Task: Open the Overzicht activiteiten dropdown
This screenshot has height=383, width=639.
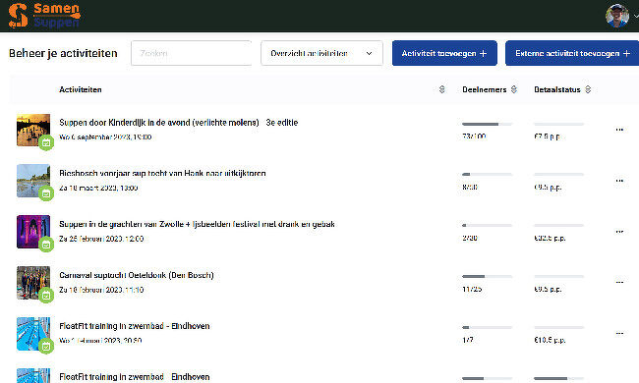Action: pos(321,53)
